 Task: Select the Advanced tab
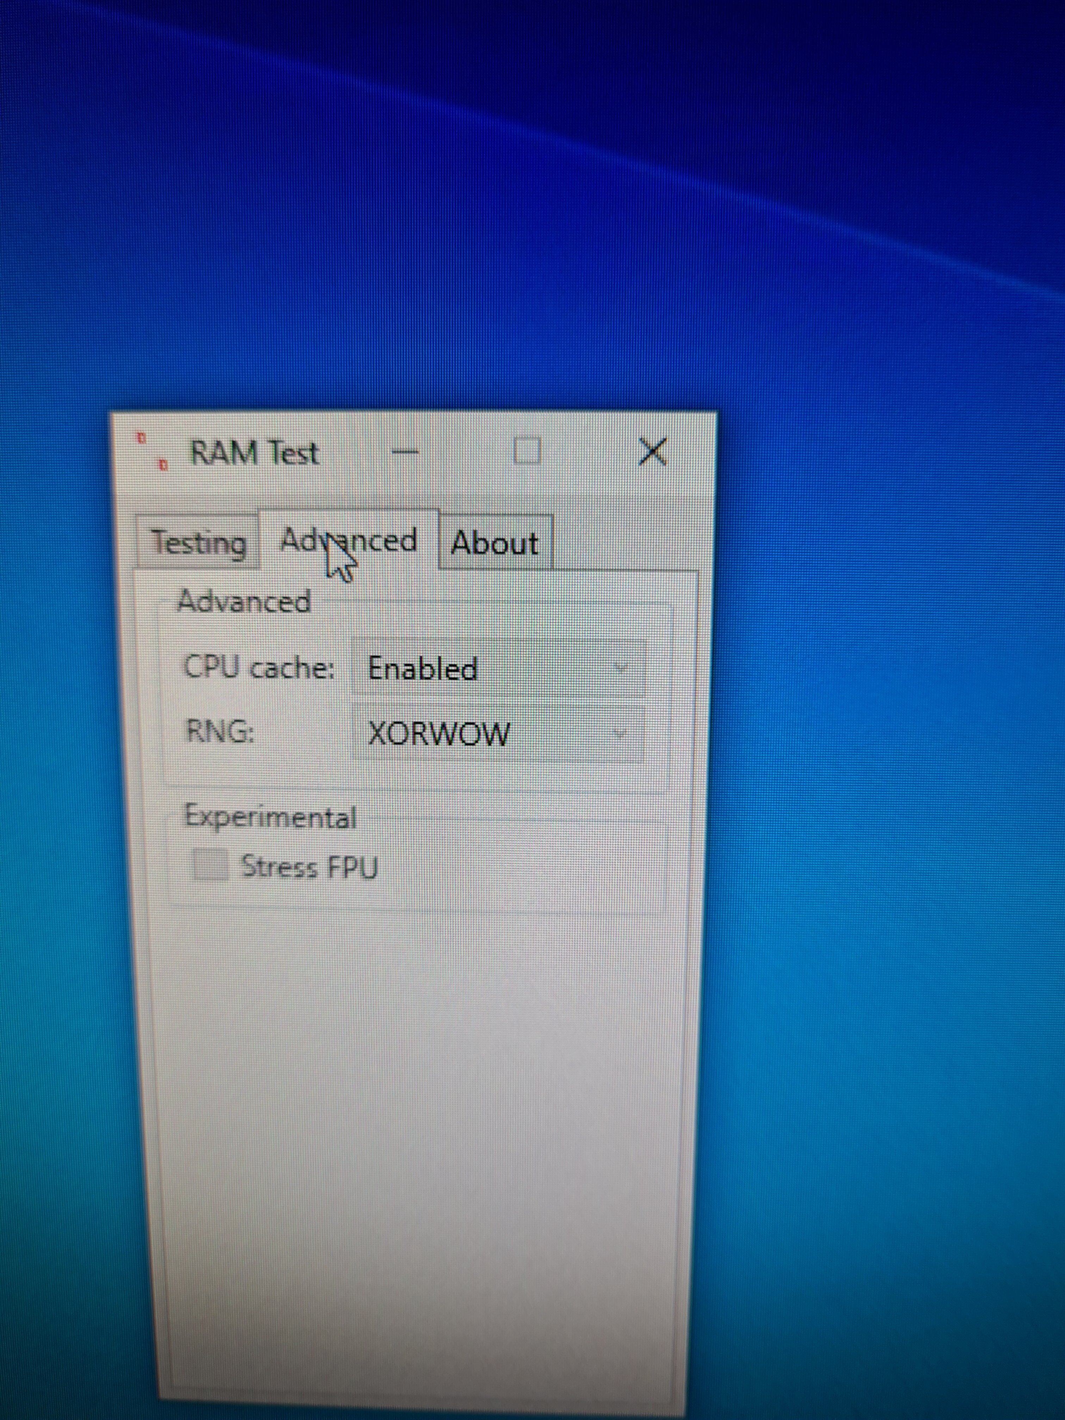[349, 540]
